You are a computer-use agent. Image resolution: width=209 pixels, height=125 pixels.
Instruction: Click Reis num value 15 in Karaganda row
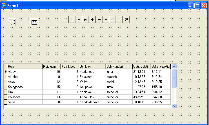click(52, 87)
